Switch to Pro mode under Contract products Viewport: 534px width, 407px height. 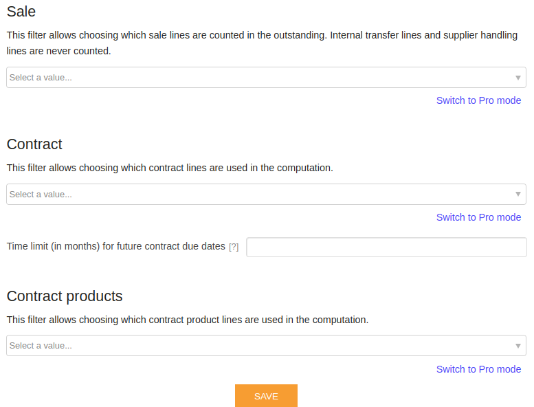pyautogui.click(x=478, y=369)
